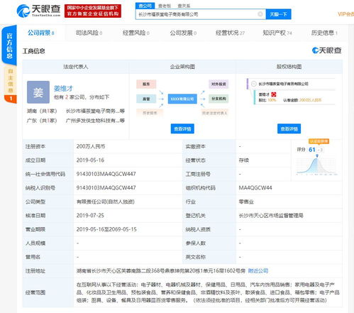Click credit code 91430103MA4QGCW447 in 统一社会信用代码 row
354x313 pixels.
click(106, 174)
